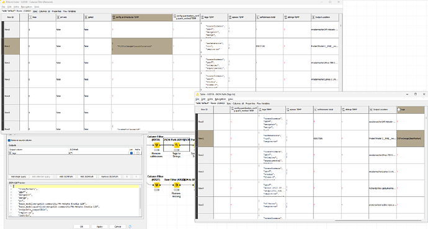Switch to the Flow Variables tab in Filtered table

(69, 11)
